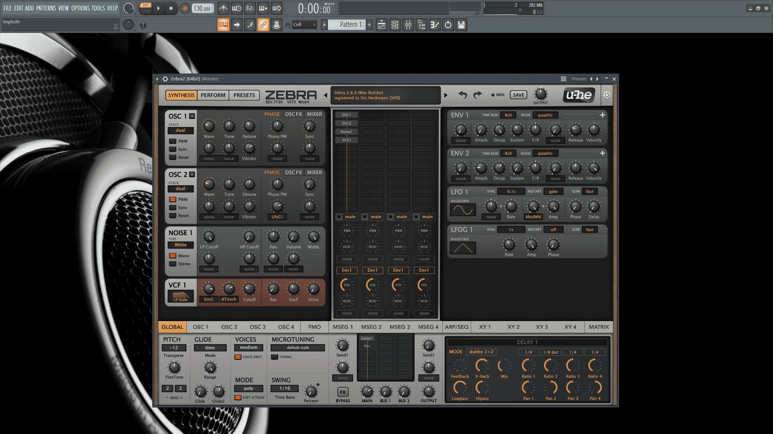This screenshot has height=434, width=773.
Task: Open the PATTERNS menu
Action: pos(46,8)
